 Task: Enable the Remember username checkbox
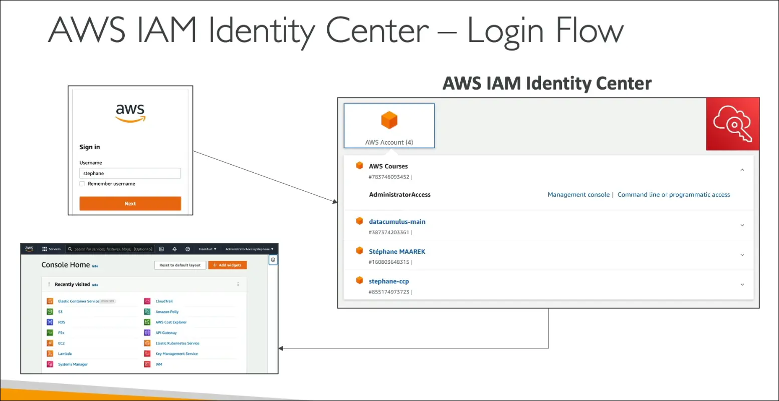pyautogui.click(x=82, y=184)
